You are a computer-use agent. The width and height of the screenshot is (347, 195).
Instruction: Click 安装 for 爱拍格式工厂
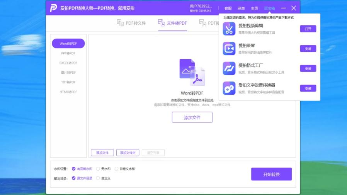point(308,68)
